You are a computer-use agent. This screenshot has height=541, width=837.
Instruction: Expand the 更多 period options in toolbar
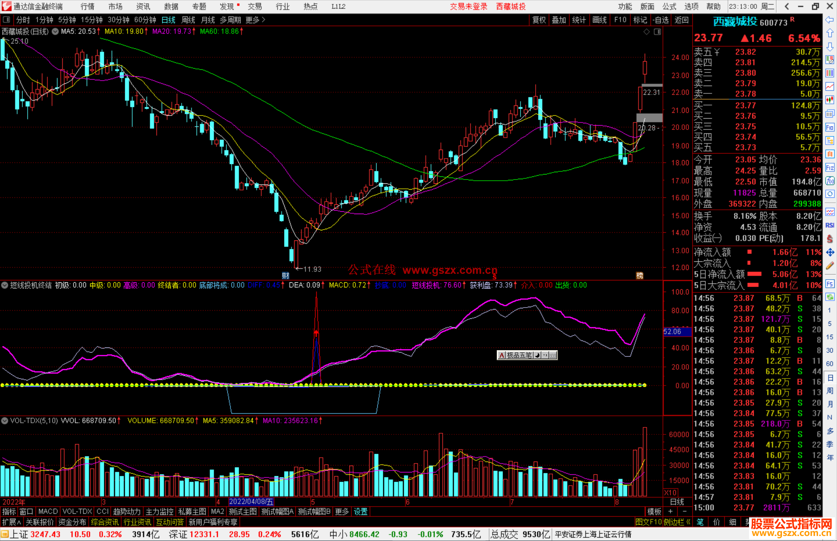tap(255, 20)
